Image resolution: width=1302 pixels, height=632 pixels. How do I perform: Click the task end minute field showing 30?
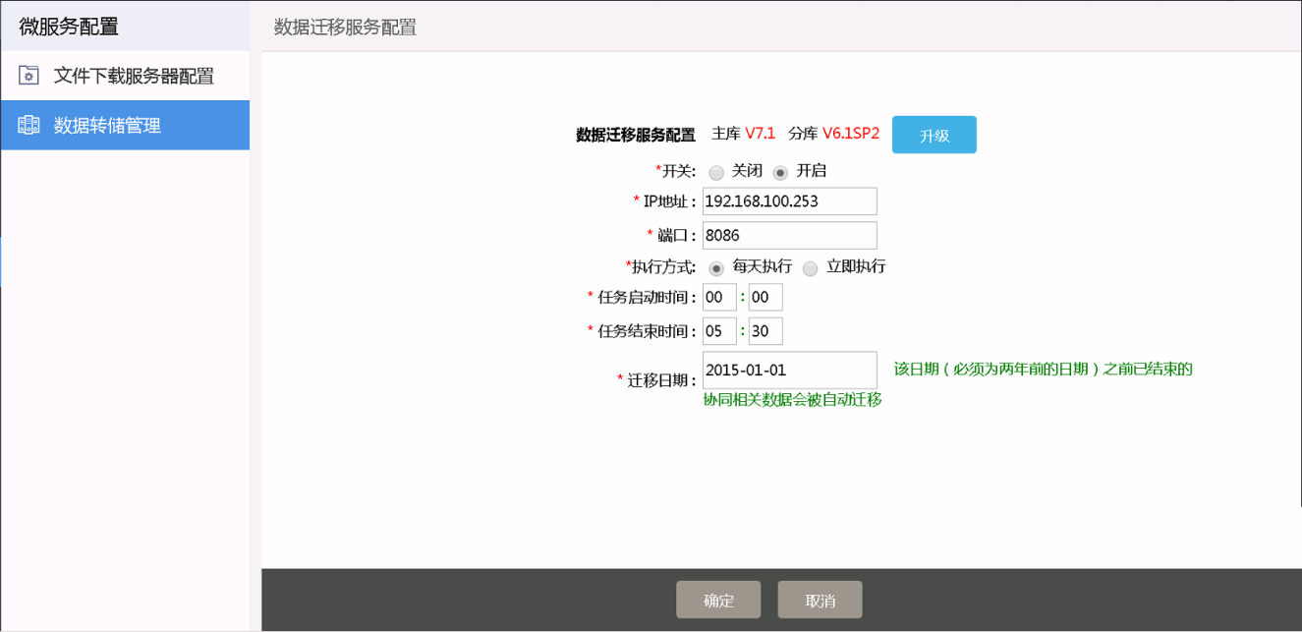764,330
